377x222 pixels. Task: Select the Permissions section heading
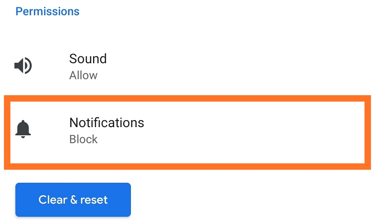pyautogui.click(x=47, y=11)
